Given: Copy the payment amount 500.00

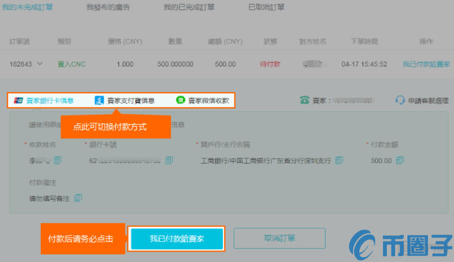Looking at the screenshot, I should click(400, 160).
